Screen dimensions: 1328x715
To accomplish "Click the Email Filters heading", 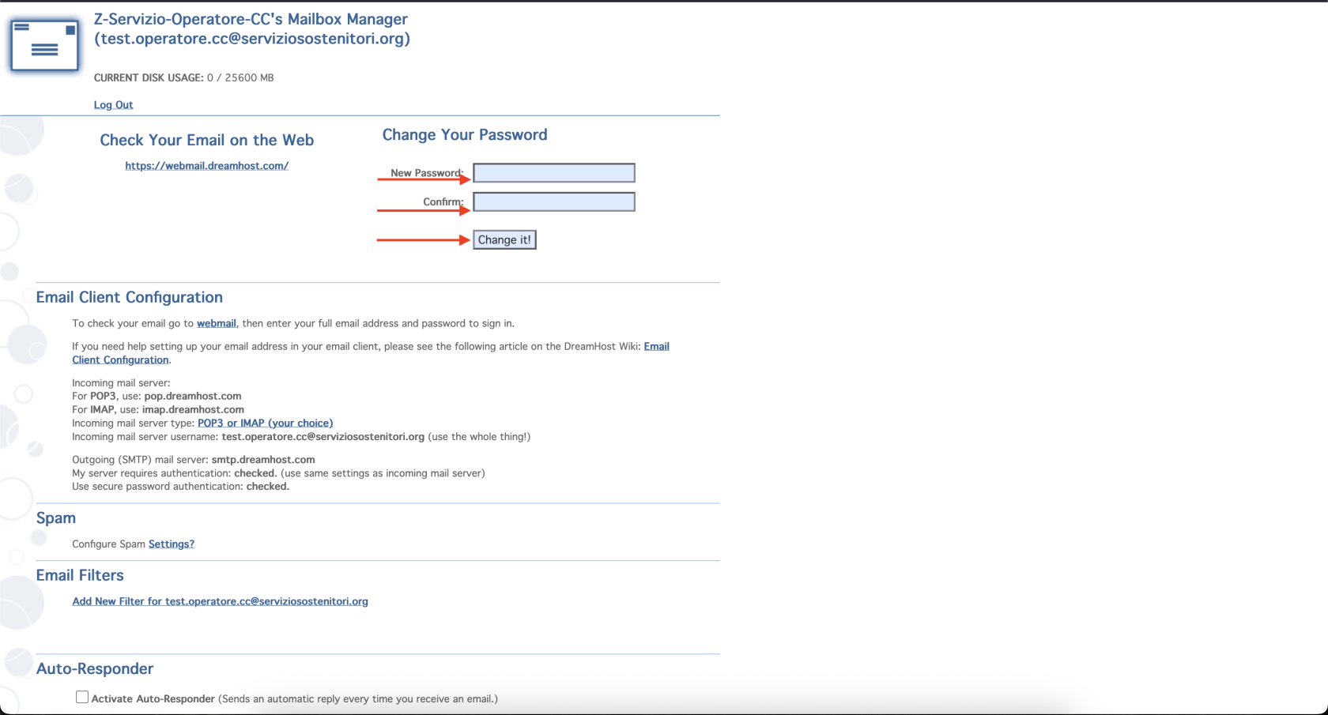I will tap(80, 576).
